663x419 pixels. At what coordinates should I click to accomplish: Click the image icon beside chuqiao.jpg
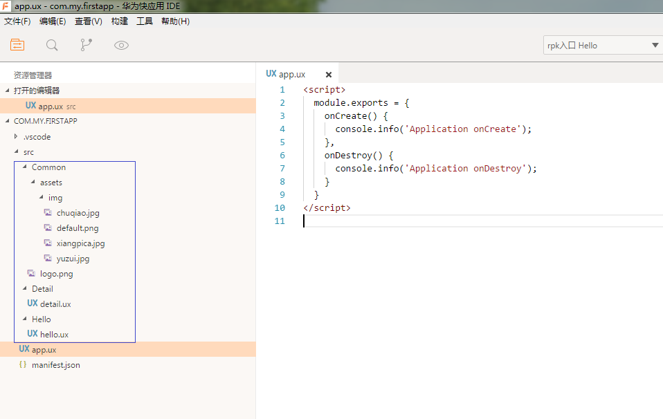coord(48,212)
